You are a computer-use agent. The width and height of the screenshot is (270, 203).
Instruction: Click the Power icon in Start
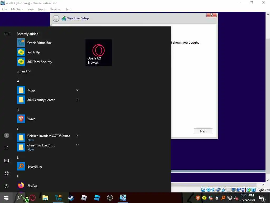tap(7, 186)
